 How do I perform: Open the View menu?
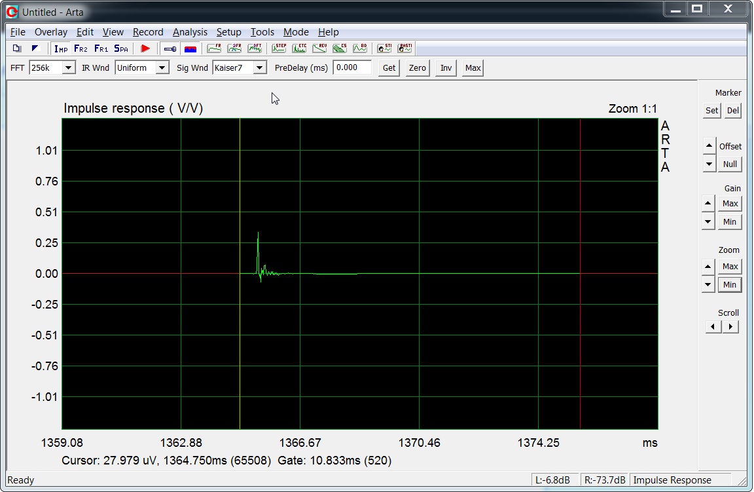tap(113, 32)
